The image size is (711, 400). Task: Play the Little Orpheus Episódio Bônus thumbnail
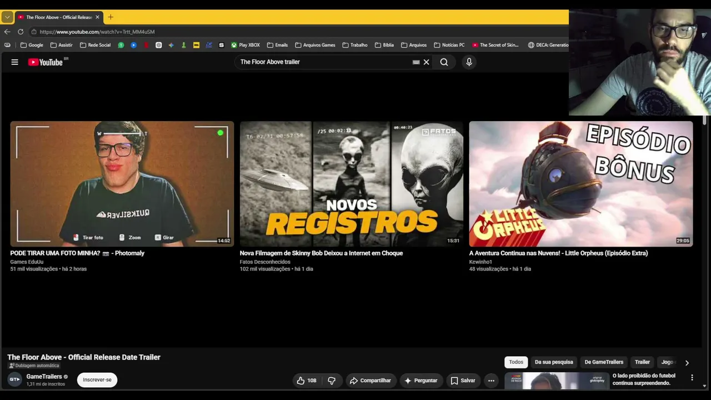click(581, 184)
